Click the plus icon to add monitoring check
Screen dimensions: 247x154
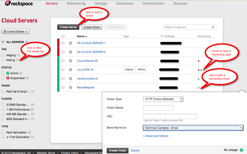(198, 87)
